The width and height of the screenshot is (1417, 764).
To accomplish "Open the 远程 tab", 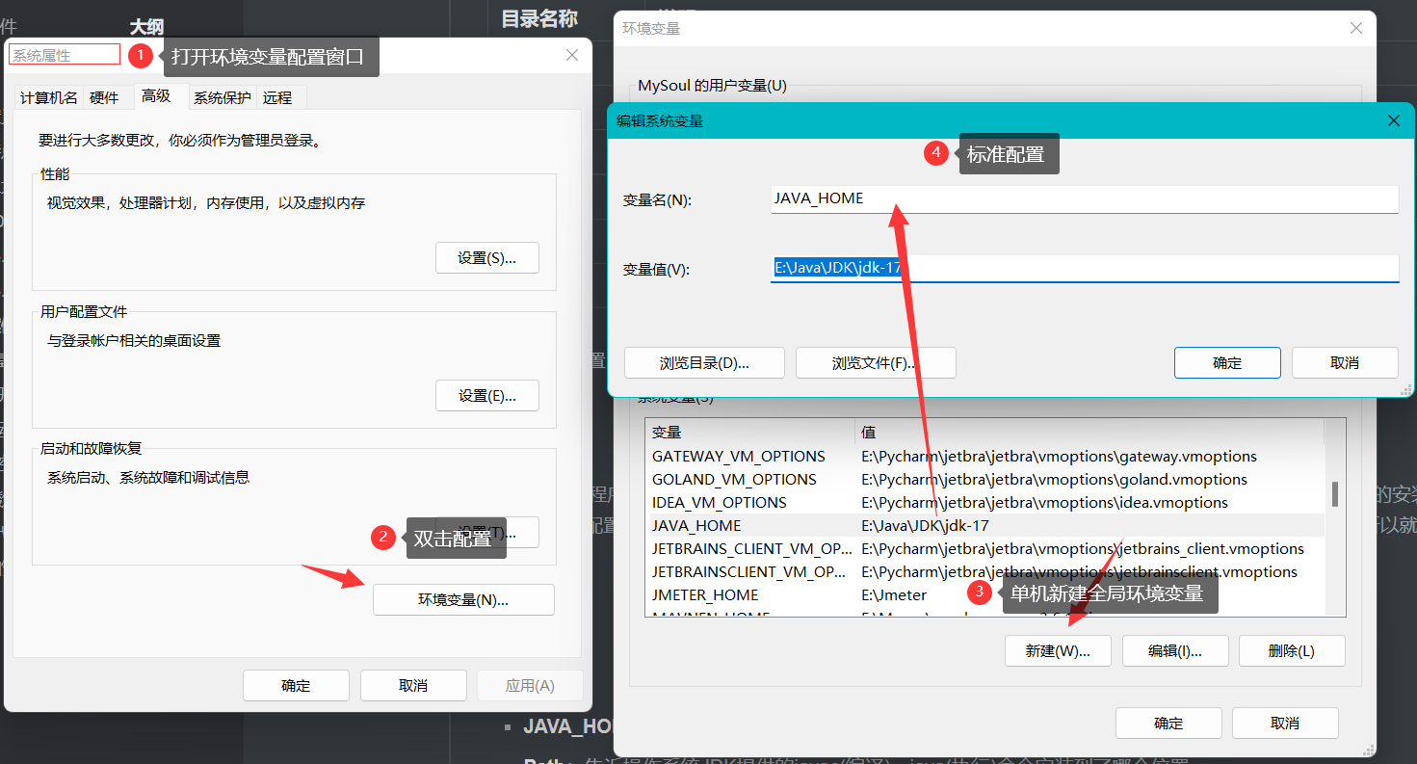I will (277, 97).
